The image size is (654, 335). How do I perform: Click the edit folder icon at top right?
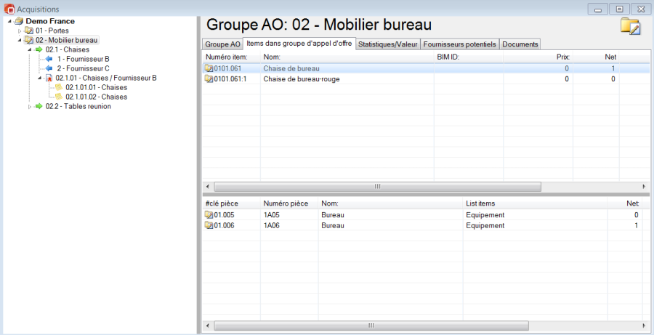click(x=630, y=25)
